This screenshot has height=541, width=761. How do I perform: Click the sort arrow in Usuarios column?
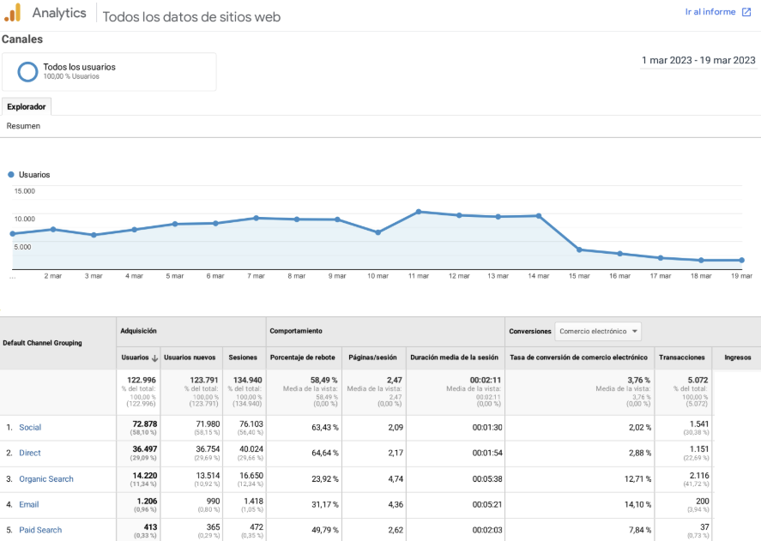(155, 358)
